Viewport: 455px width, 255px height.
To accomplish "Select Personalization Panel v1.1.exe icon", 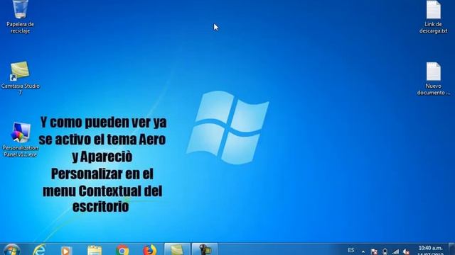I will point(20,140).
